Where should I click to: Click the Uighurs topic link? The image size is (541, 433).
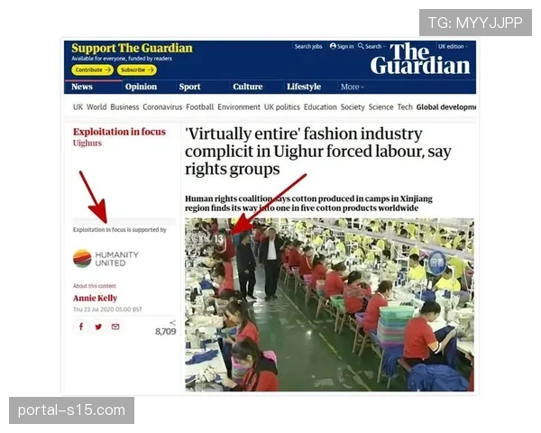[x=87, y=143]
